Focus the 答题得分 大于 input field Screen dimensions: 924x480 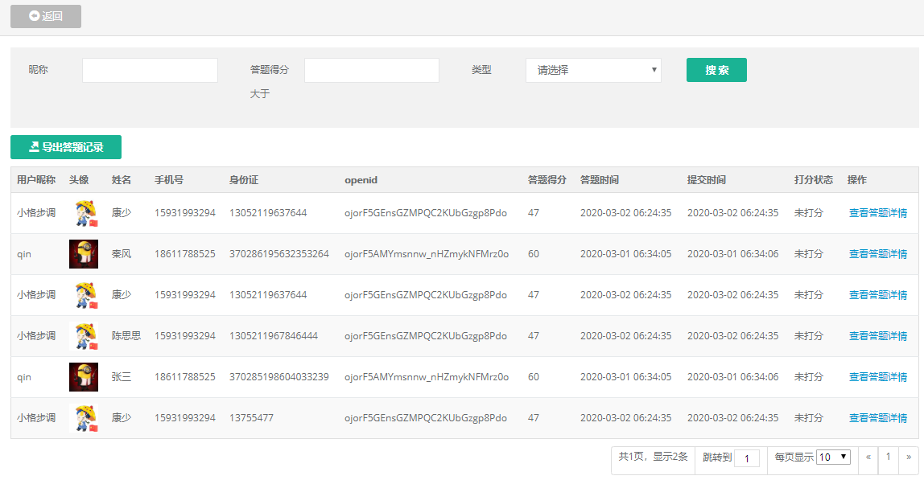point(371,70)
